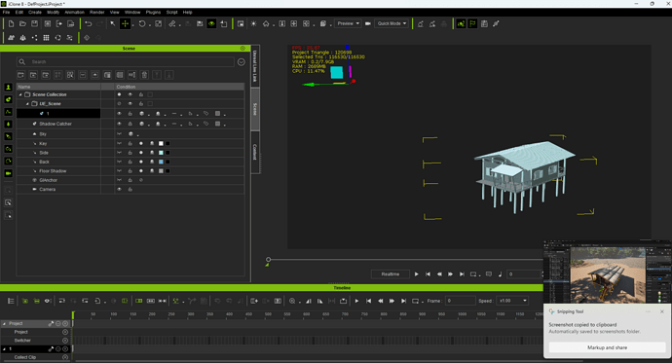672x363 pixels.
Task: Collapse the track named 1 in timeline
Action: pyautogui.click(x=4, y=349)
